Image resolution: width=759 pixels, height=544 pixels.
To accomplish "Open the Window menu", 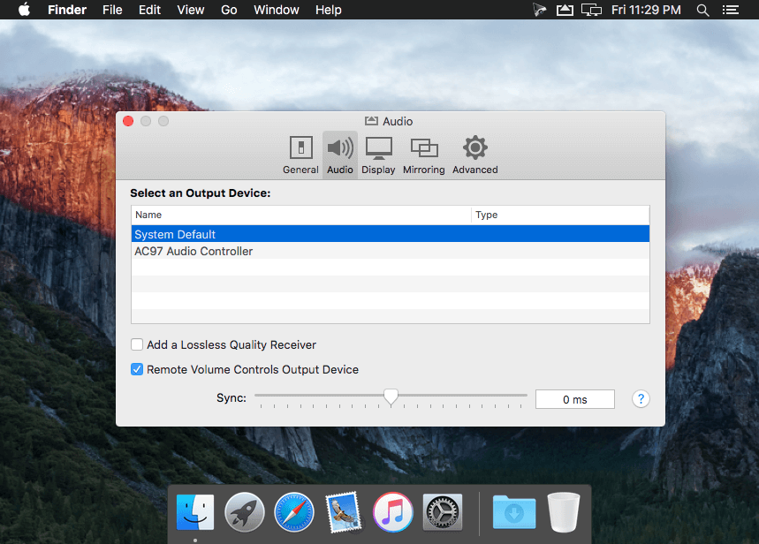I will pyautogui.click(x=277, y=10).
